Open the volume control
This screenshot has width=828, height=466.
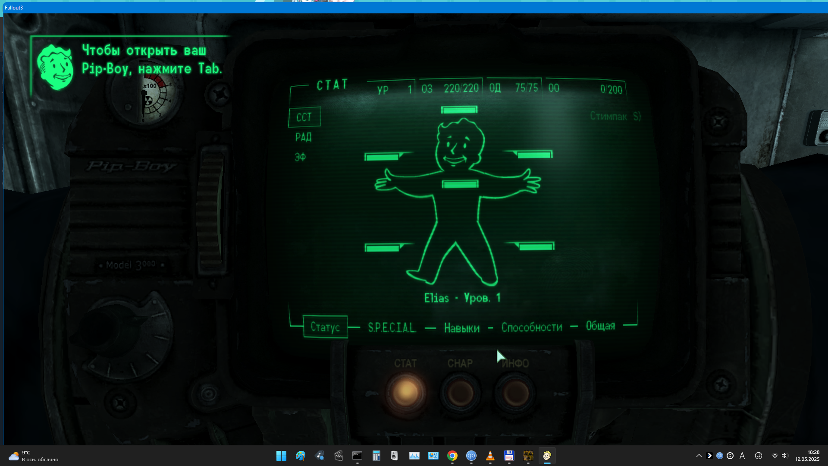pos(784,456)
